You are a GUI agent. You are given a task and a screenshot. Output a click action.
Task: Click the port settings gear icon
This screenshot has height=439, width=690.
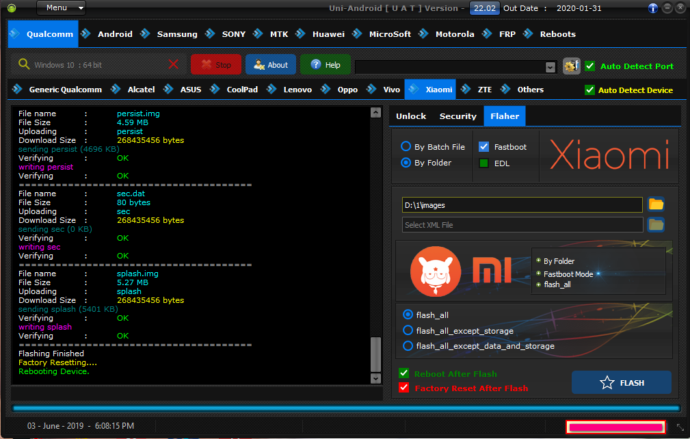click(x=571, y=66)
